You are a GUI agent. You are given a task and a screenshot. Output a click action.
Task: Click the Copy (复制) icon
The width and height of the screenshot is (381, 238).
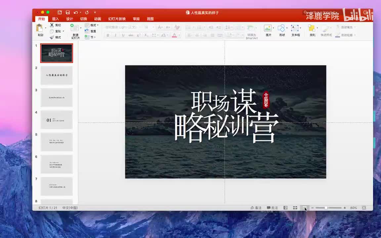click(x=52, y=31)
